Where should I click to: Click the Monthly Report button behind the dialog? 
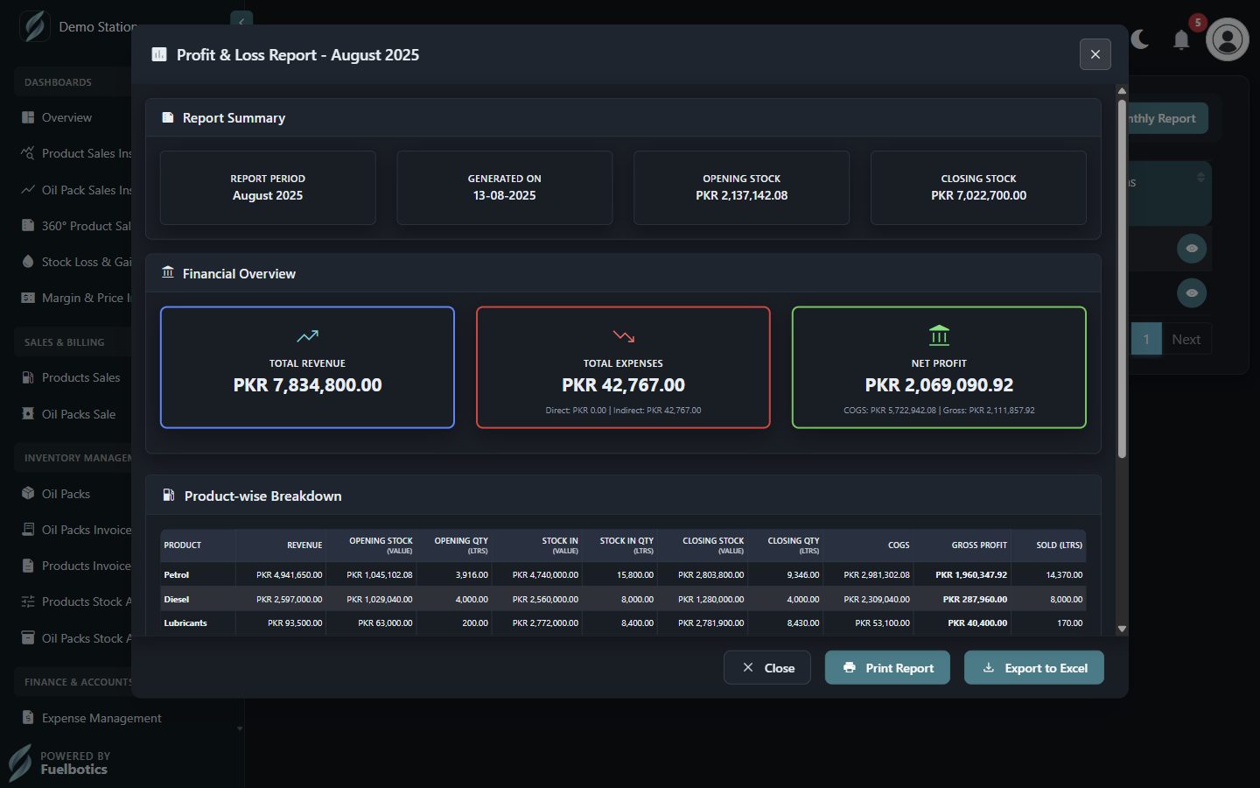(1167, 118)
